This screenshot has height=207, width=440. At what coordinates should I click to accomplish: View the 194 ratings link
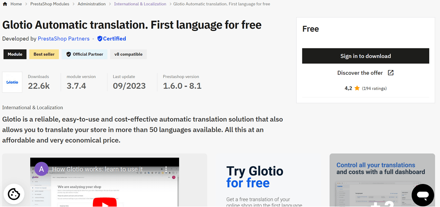click(x=374, y=88)
